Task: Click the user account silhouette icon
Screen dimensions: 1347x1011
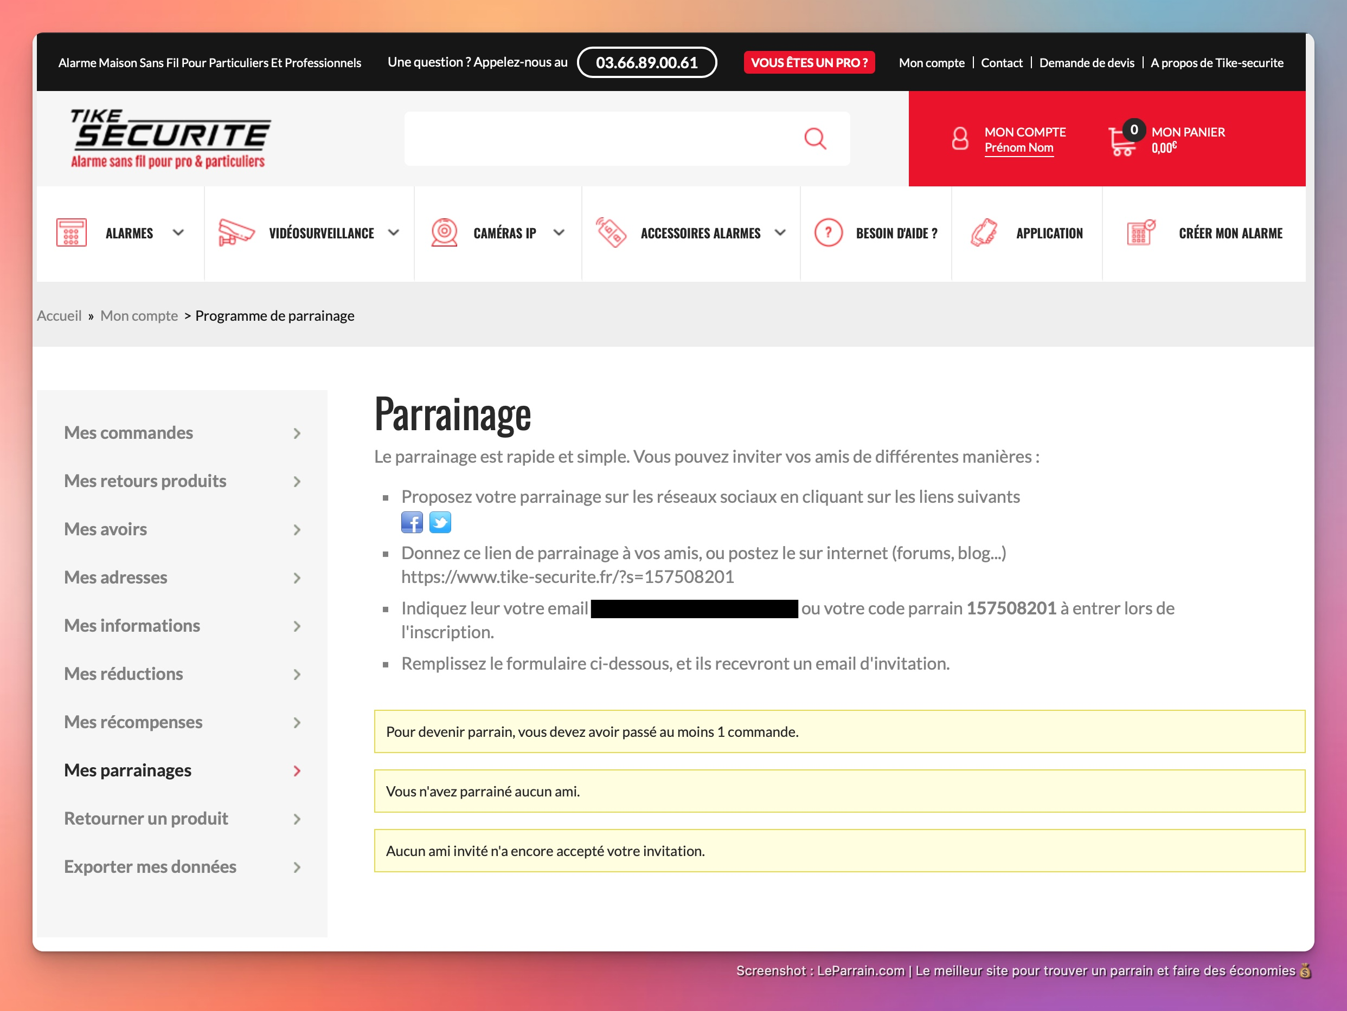Action: click(960, 139)
